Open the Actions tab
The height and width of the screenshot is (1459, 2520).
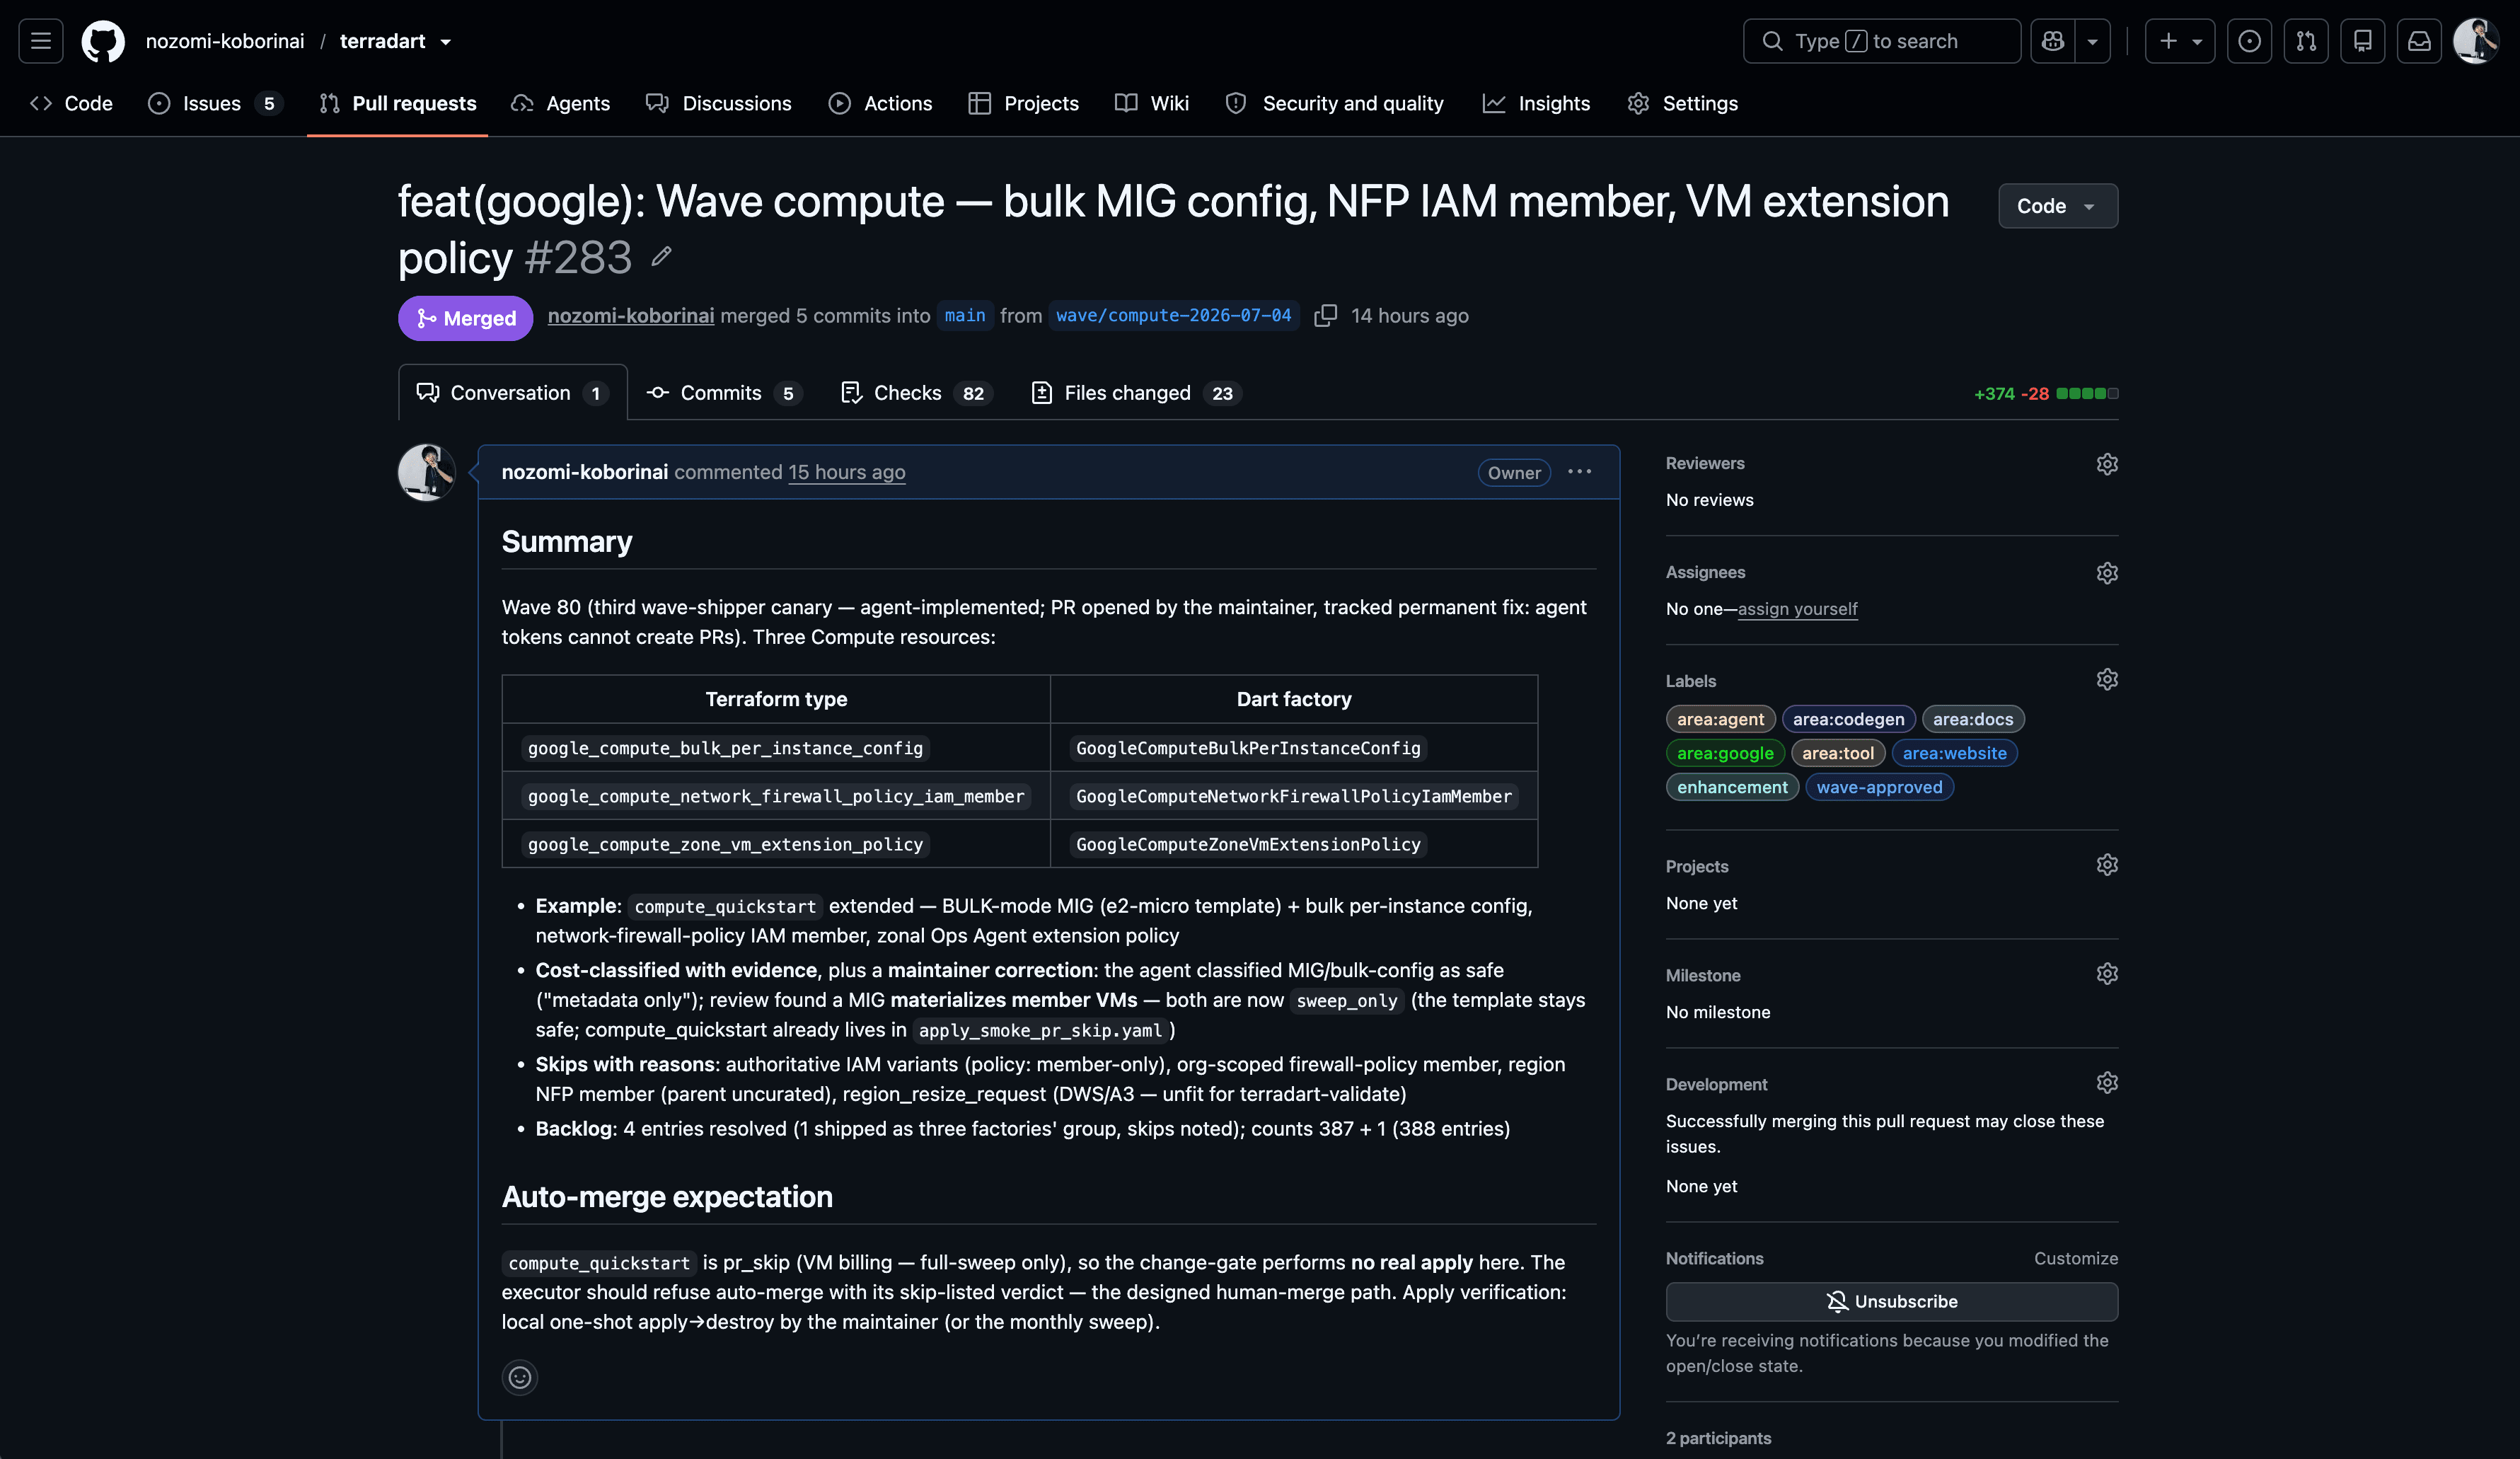(880, 103)
